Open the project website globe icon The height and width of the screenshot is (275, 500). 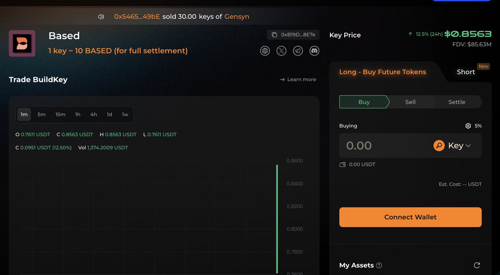pos(265,51)
